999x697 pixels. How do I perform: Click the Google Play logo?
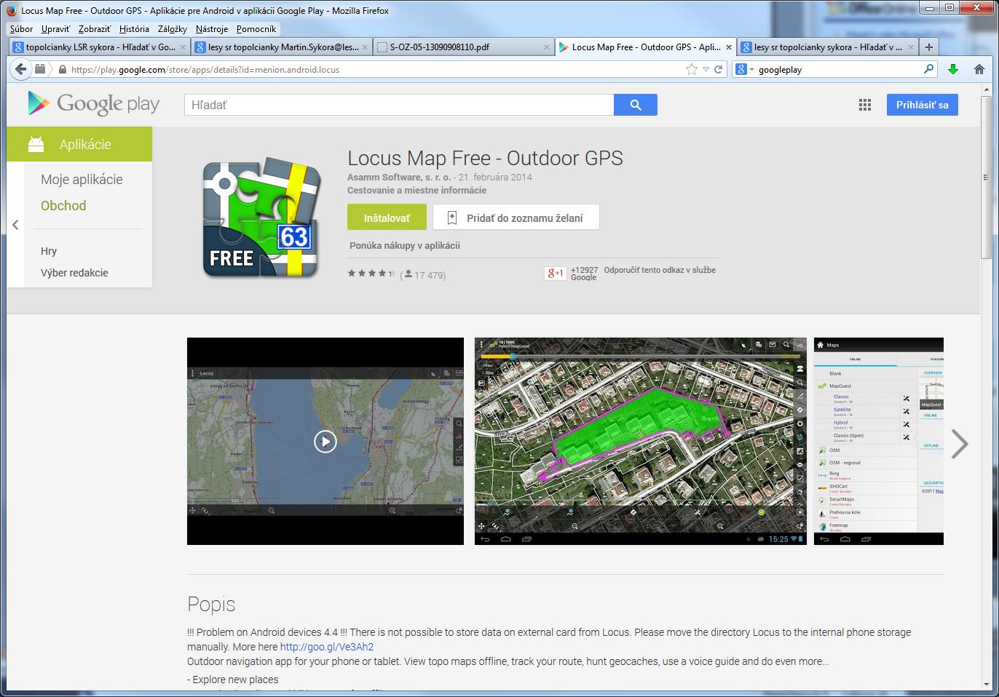[93, 104]
